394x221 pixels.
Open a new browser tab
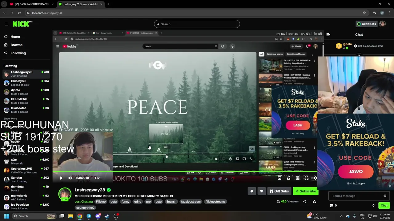pyautogui.click(x=109, y=4)
